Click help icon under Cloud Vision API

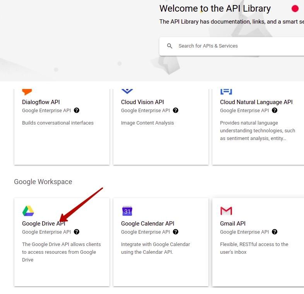(176, 110)
